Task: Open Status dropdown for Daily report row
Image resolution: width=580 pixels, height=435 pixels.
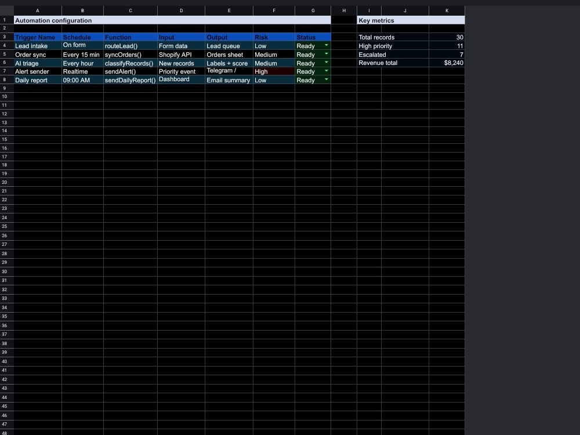Action: [326, 79]
